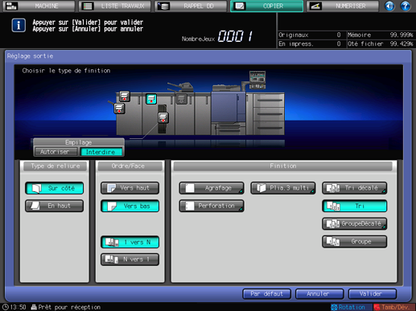Select the highlighted cyan output tray icon

pyautogui.click(x=151, y=99)
